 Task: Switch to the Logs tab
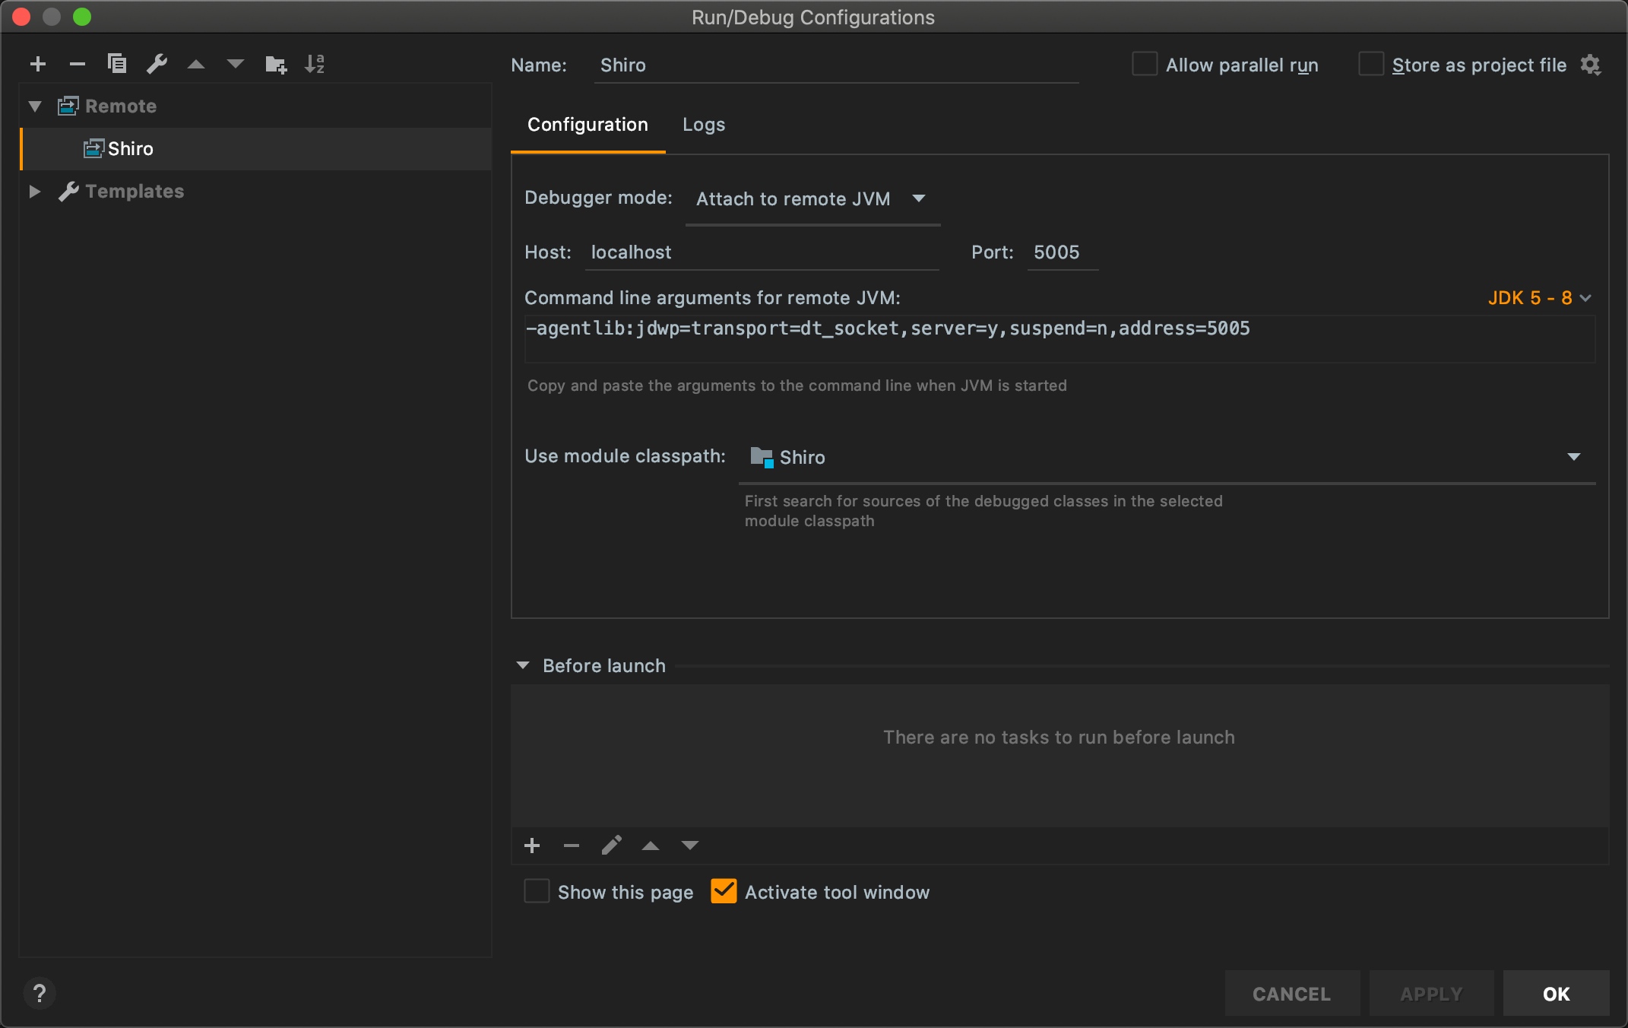[703, 125]
